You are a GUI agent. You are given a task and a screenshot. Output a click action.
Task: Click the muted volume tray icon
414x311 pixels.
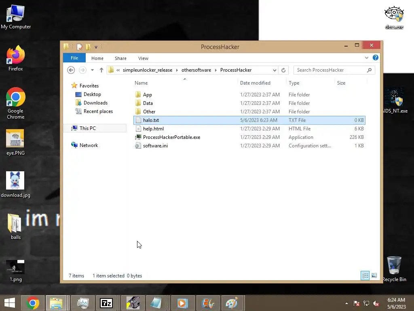coord(376,303)
